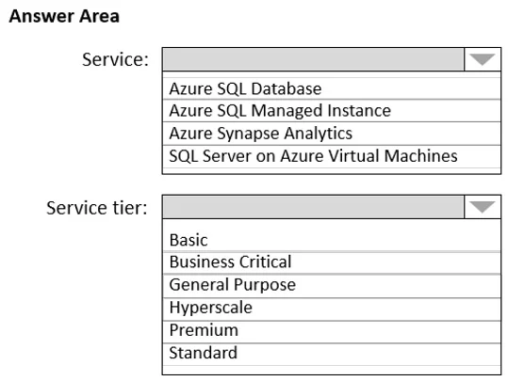
Task: Pick SQL Server on Azure Virtual Machines
Action: 332,156
